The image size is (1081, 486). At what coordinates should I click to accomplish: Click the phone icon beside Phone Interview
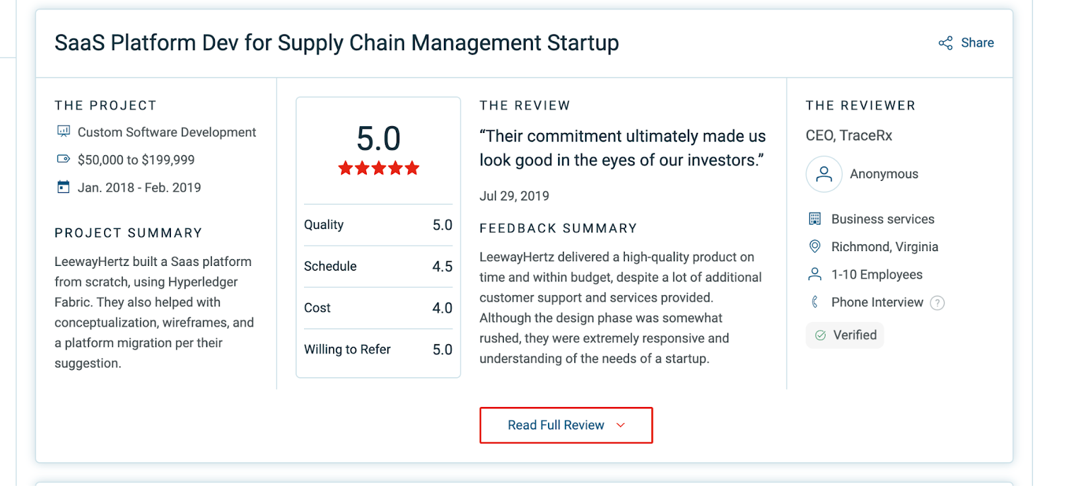click(815, 302)
